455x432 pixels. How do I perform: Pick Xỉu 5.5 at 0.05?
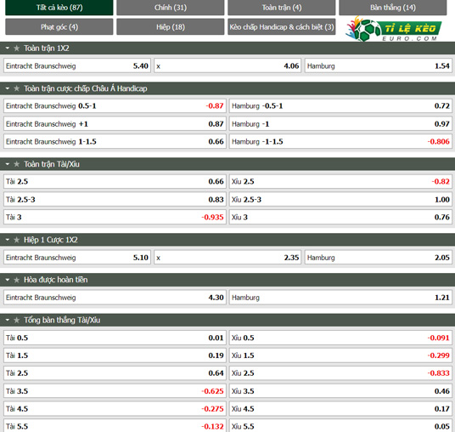pos(340,425)
